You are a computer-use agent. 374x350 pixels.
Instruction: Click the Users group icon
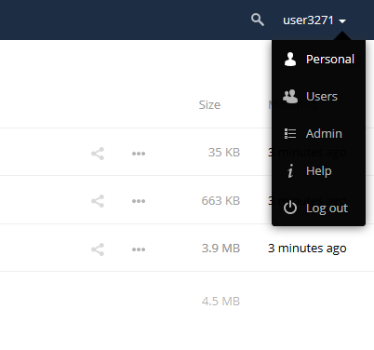click(290, 96)
